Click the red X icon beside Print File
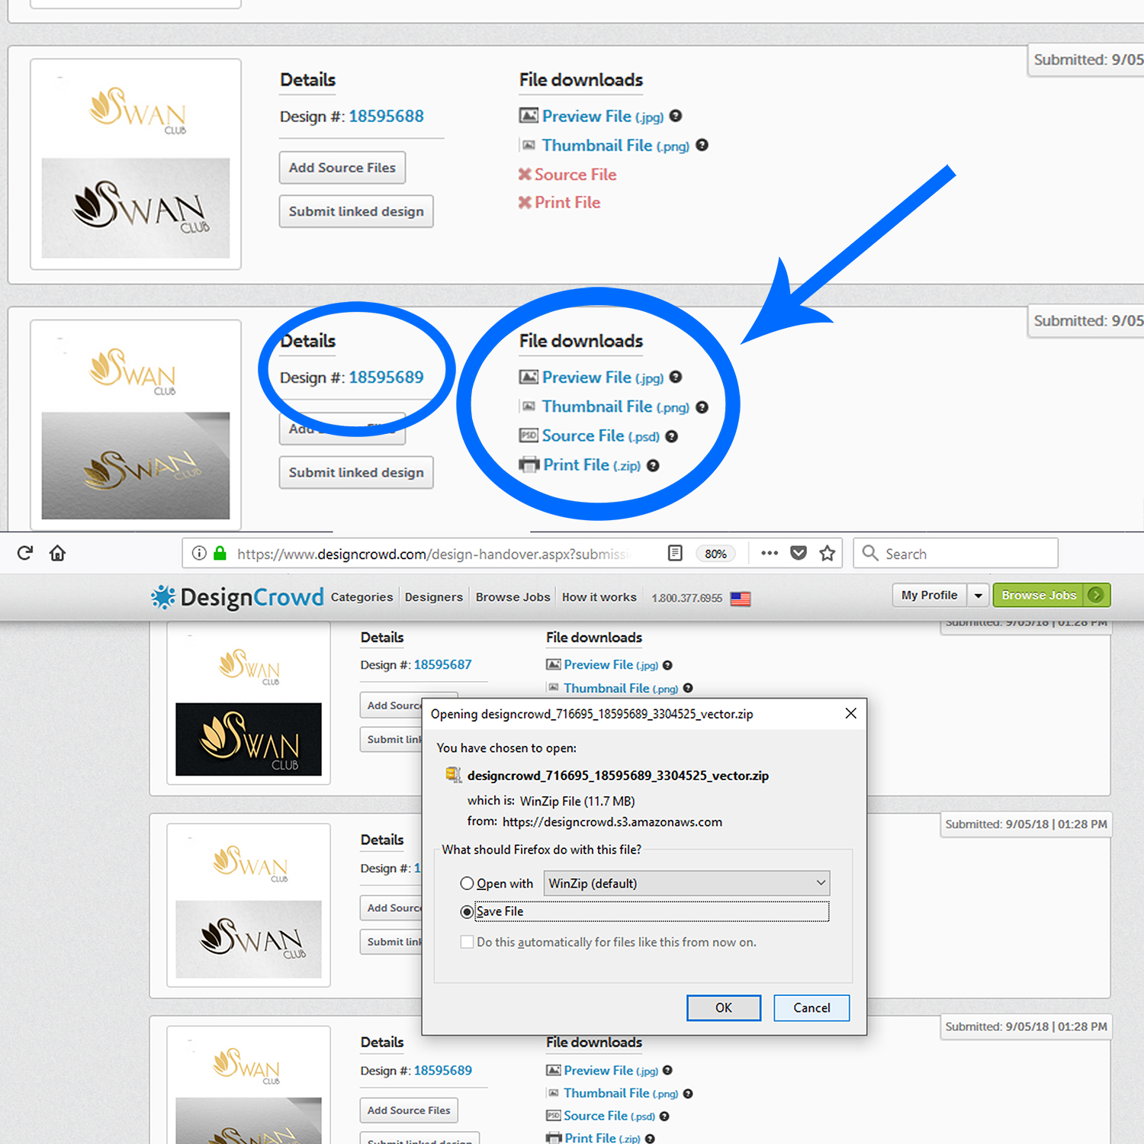Image resolution: width=1144 pixels, height=1144 pixels. 525,203
